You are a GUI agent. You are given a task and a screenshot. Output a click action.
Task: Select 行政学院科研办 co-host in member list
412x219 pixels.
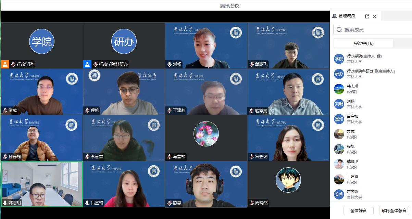[x=371, y=71]
